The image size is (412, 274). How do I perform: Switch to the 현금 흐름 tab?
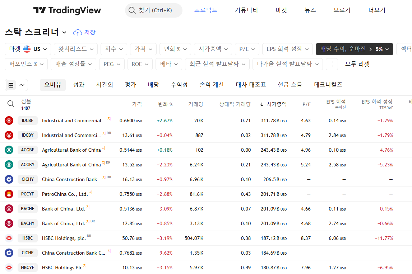point(290,85)
